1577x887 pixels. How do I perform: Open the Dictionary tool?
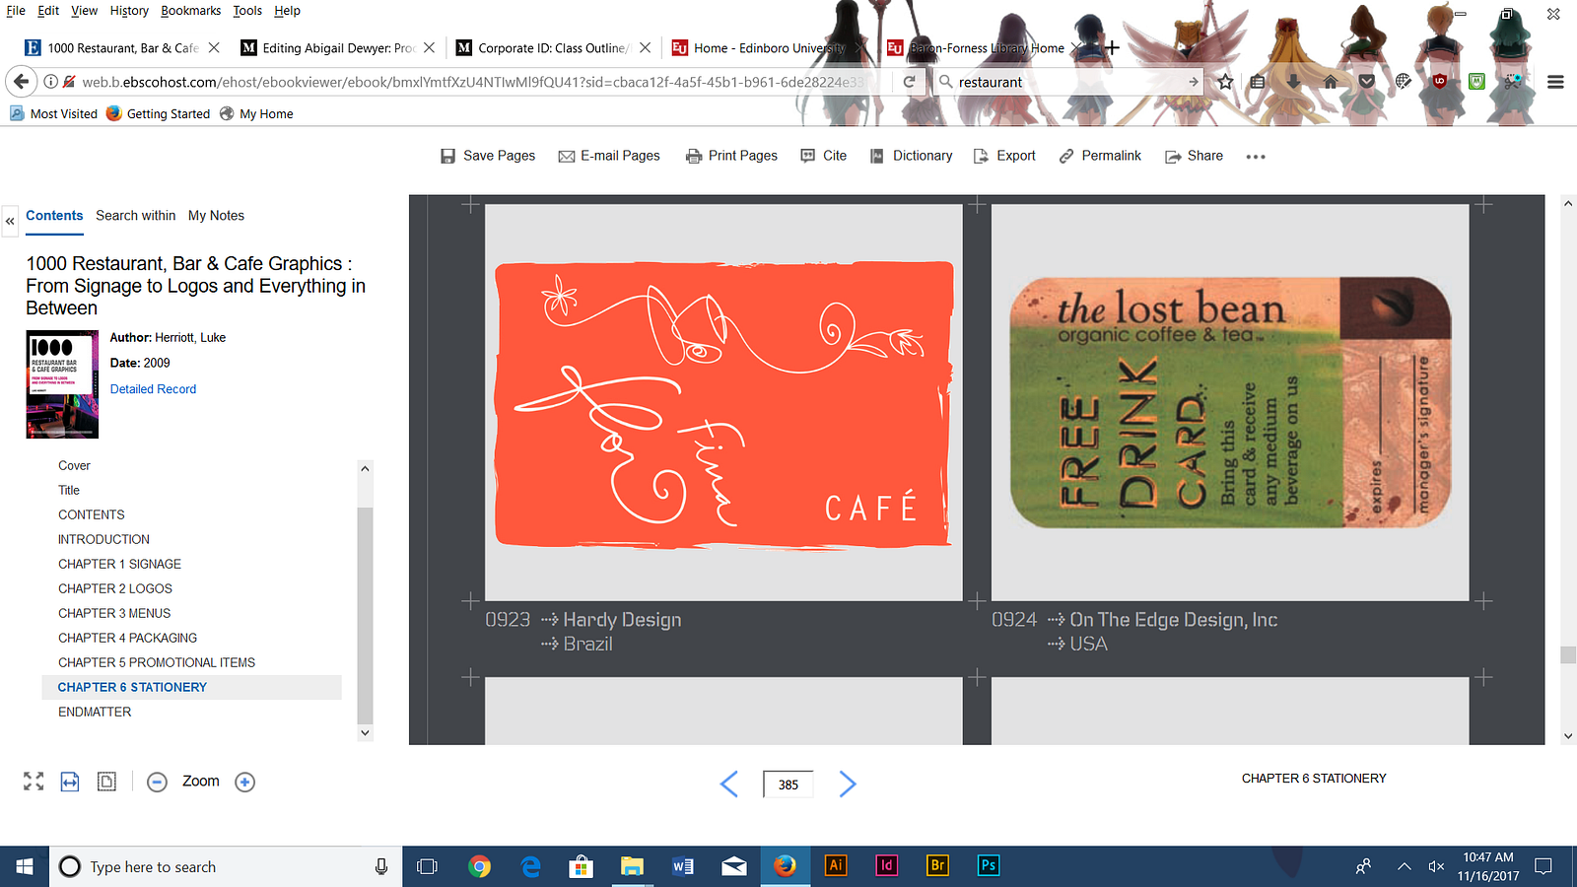pyautogui.click(x=912, y=156)
